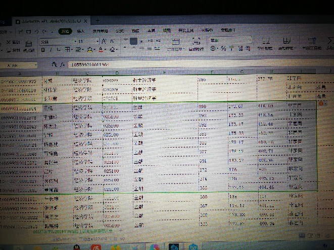334x250 pixels.
Task: Toggle italic formatting
Action: [x=51, y=50]
